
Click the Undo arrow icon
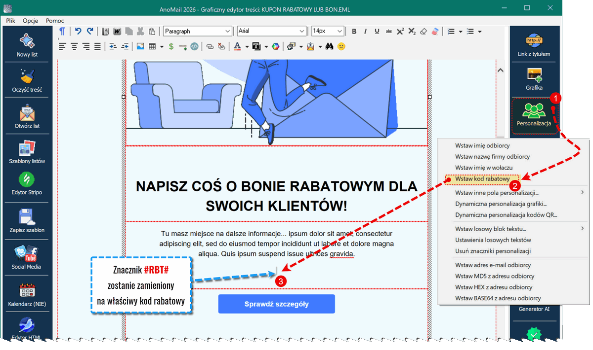coord(78,31)
